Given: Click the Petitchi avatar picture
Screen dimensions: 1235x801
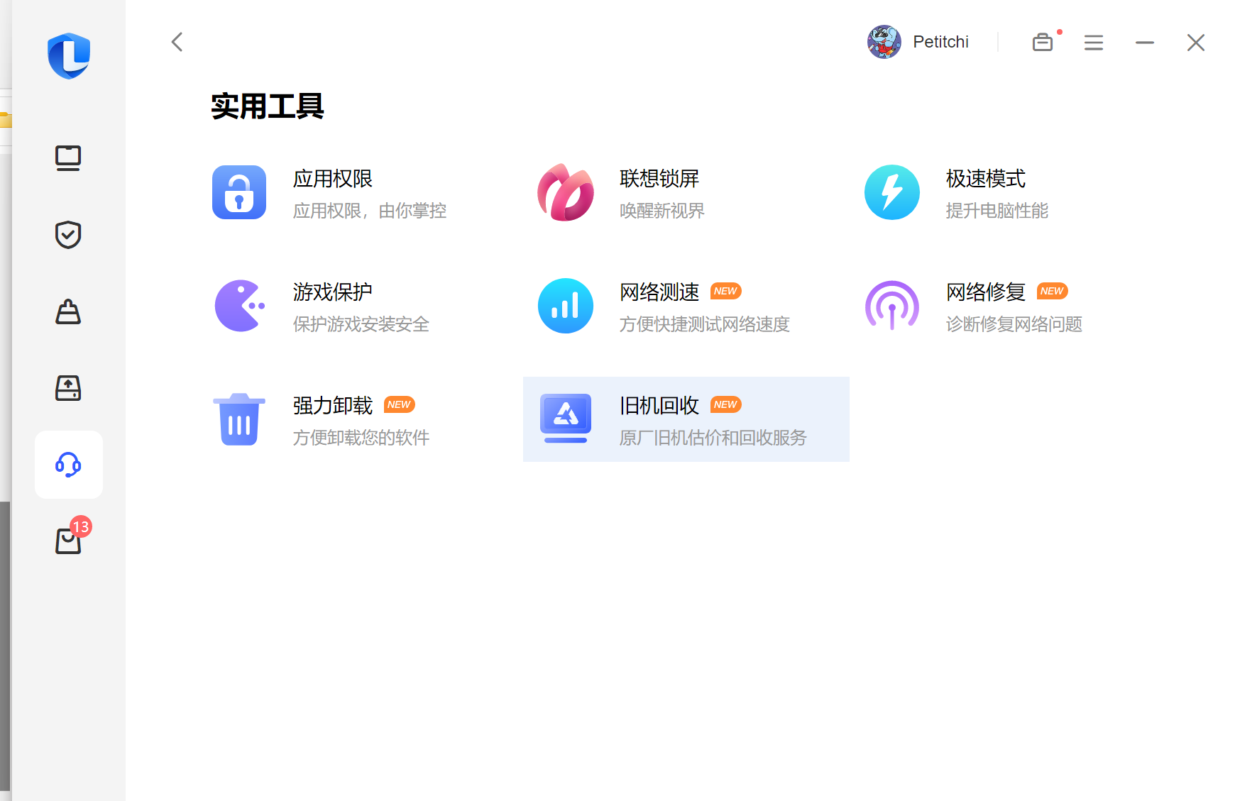Looking at the screenshot, I should 884,42.
